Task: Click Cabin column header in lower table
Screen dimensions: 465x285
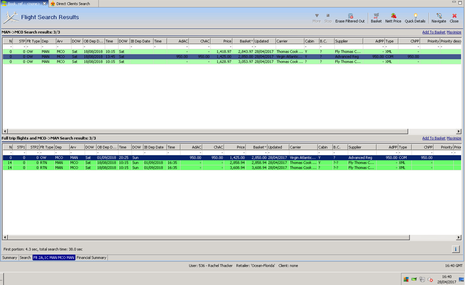Action: (325, 147)
